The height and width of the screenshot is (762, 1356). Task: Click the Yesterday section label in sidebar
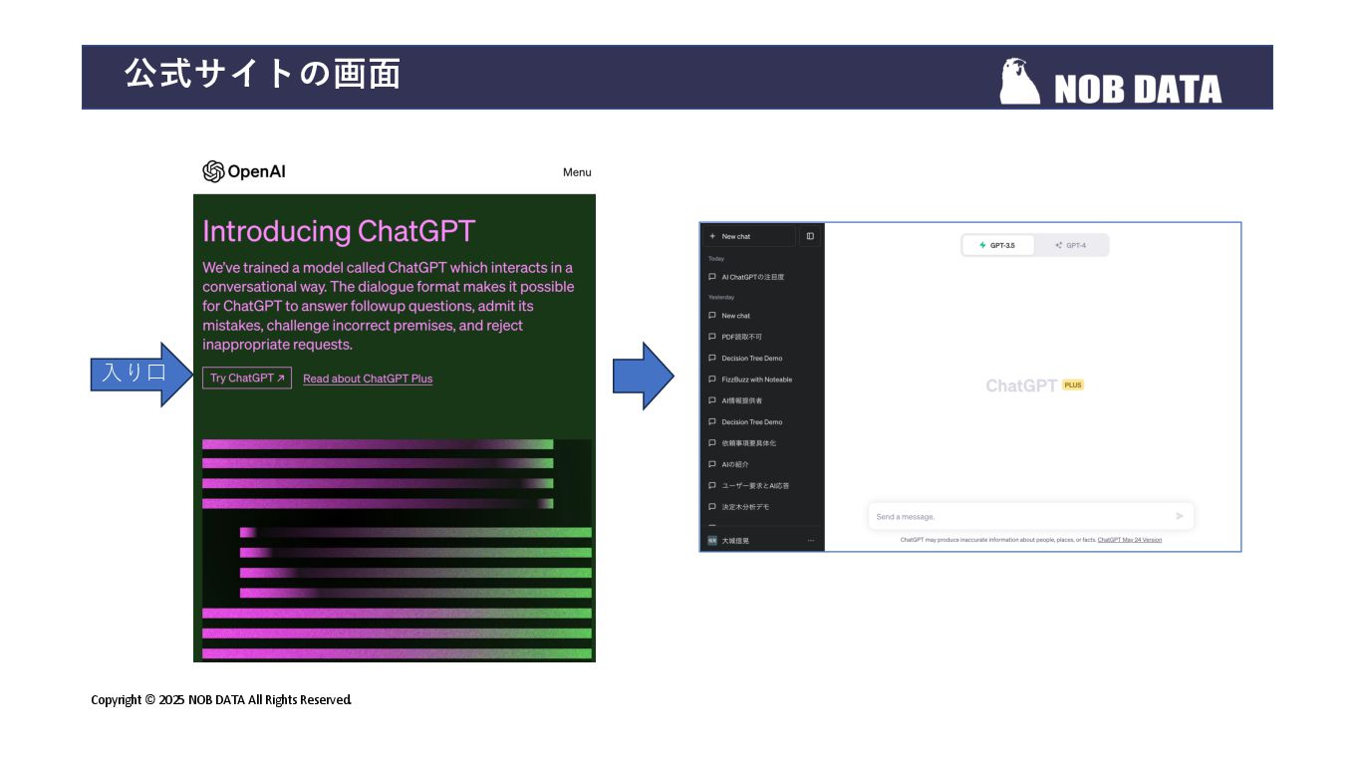721,297
